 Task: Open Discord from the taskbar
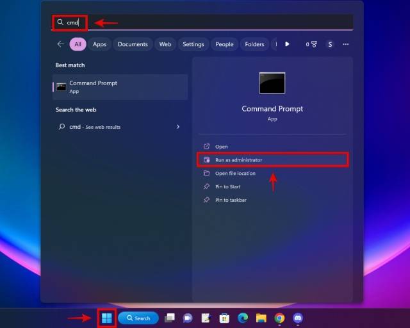point(298,318)
